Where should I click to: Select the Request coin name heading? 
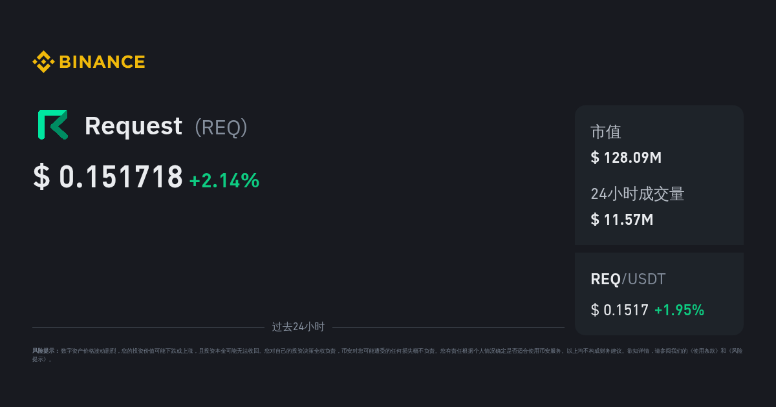(x=133, y=126)
